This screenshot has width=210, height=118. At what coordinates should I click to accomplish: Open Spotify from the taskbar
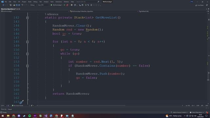point(30,116)
